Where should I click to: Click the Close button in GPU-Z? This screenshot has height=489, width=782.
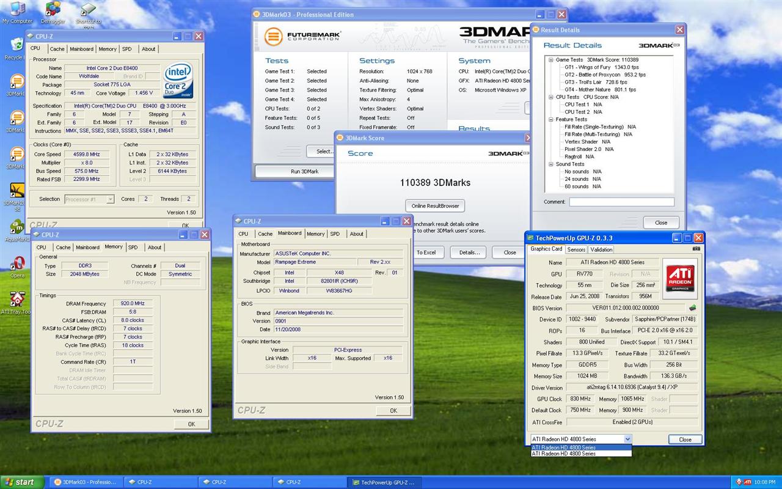pos(685,439)
